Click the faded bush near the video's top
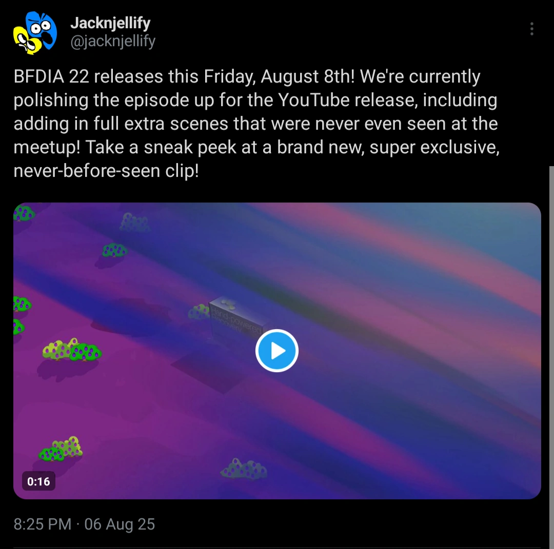 pyautogui.click(x=134, y=222)
